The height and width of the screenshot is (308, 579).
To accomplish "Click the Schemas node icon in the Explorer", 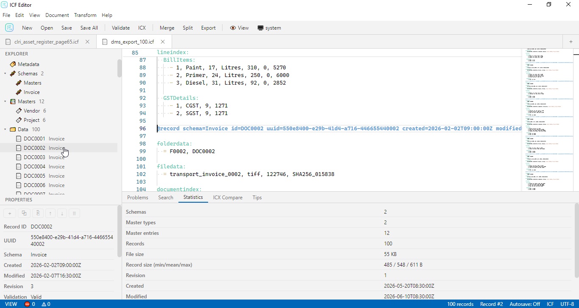I will 13,74.
